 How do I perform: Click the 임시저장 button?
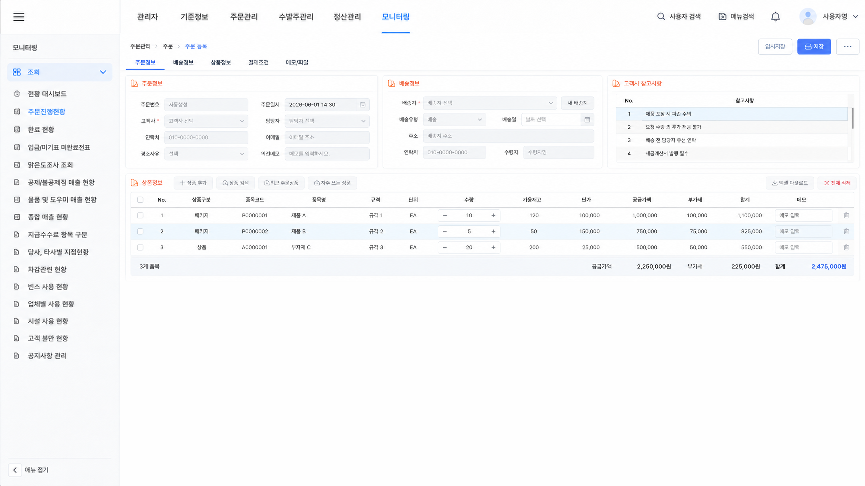[x=775, y=46]
